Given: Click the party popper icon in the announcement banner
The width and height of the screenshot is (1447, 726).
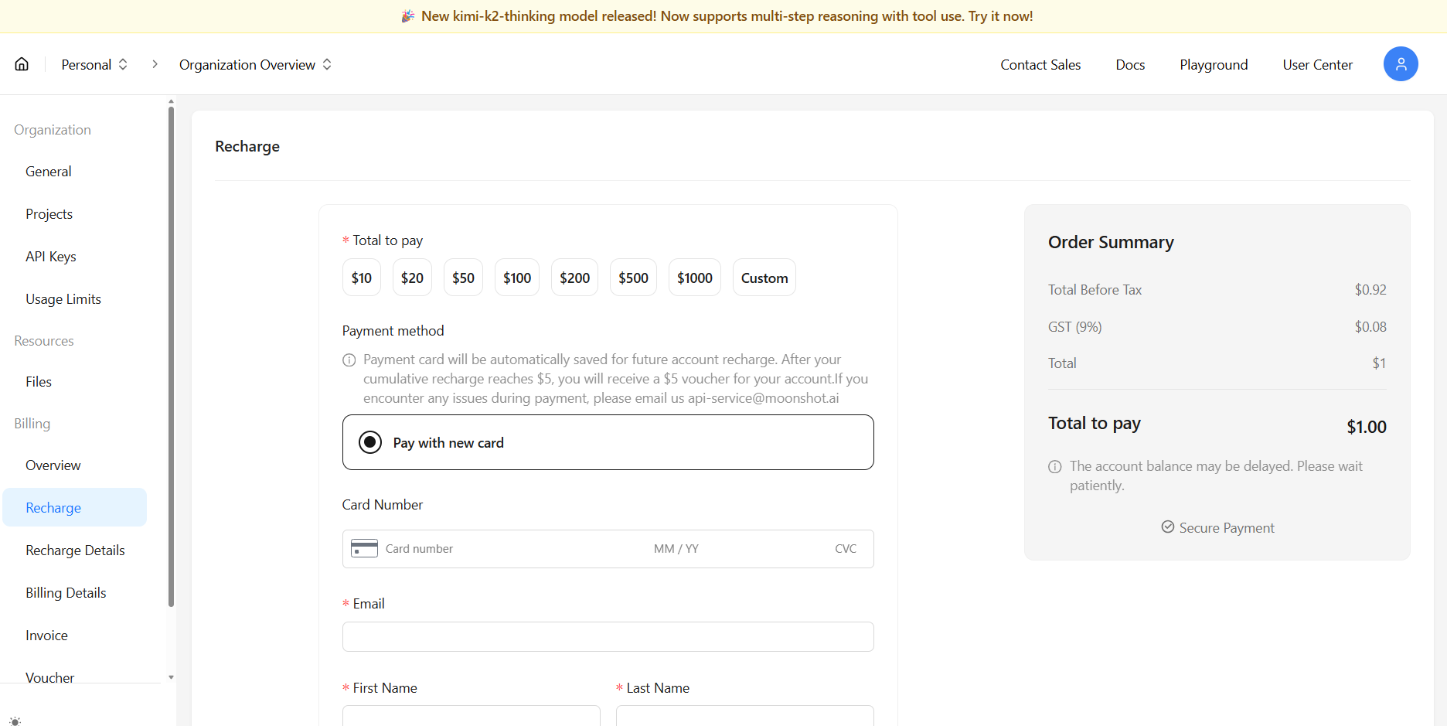Looking at the screenshot, I should point(408,15).
